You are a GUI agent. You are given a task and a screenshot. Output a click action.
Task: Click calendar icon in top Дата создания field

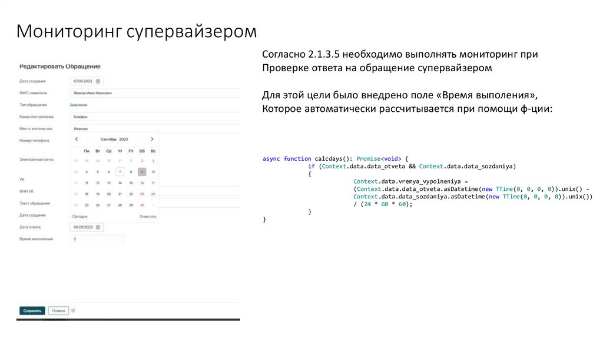tap(98, 81)
